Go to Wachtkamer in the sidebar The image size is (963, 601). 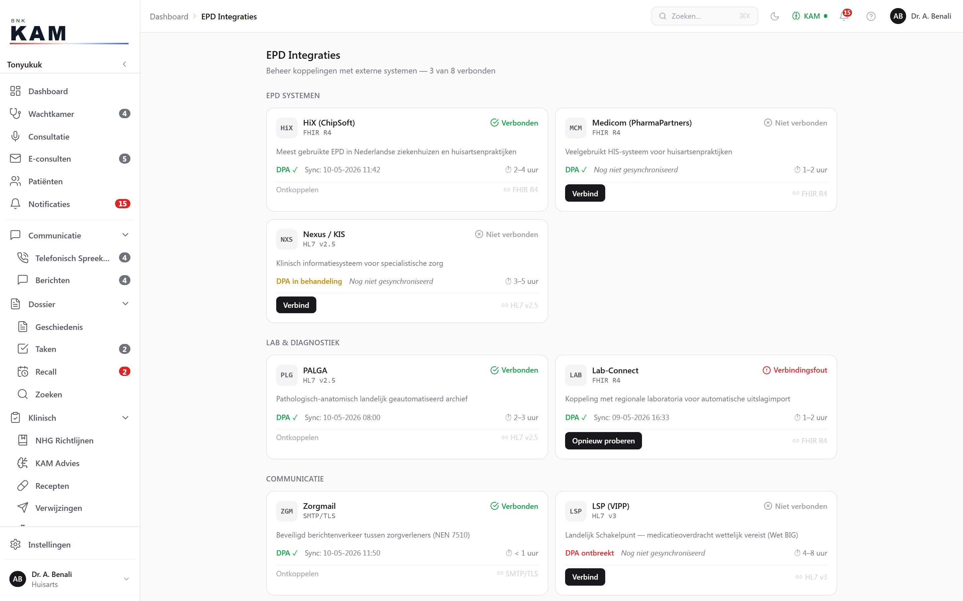70,114
